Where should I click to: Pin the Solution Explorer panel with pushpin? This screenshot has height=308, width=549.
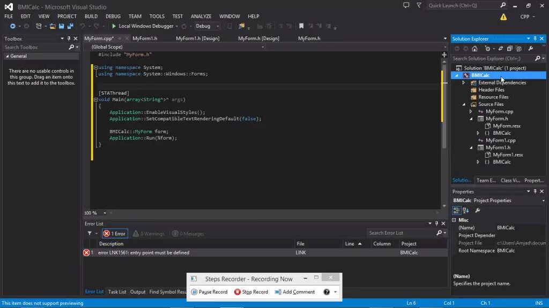point(535,38)
